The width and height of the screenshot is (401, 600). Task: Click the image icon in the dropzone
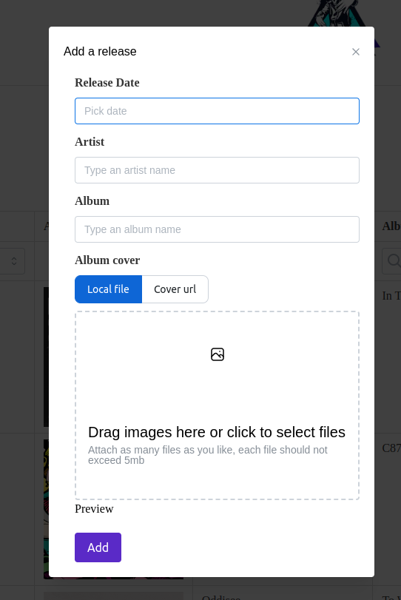(218, 354)
